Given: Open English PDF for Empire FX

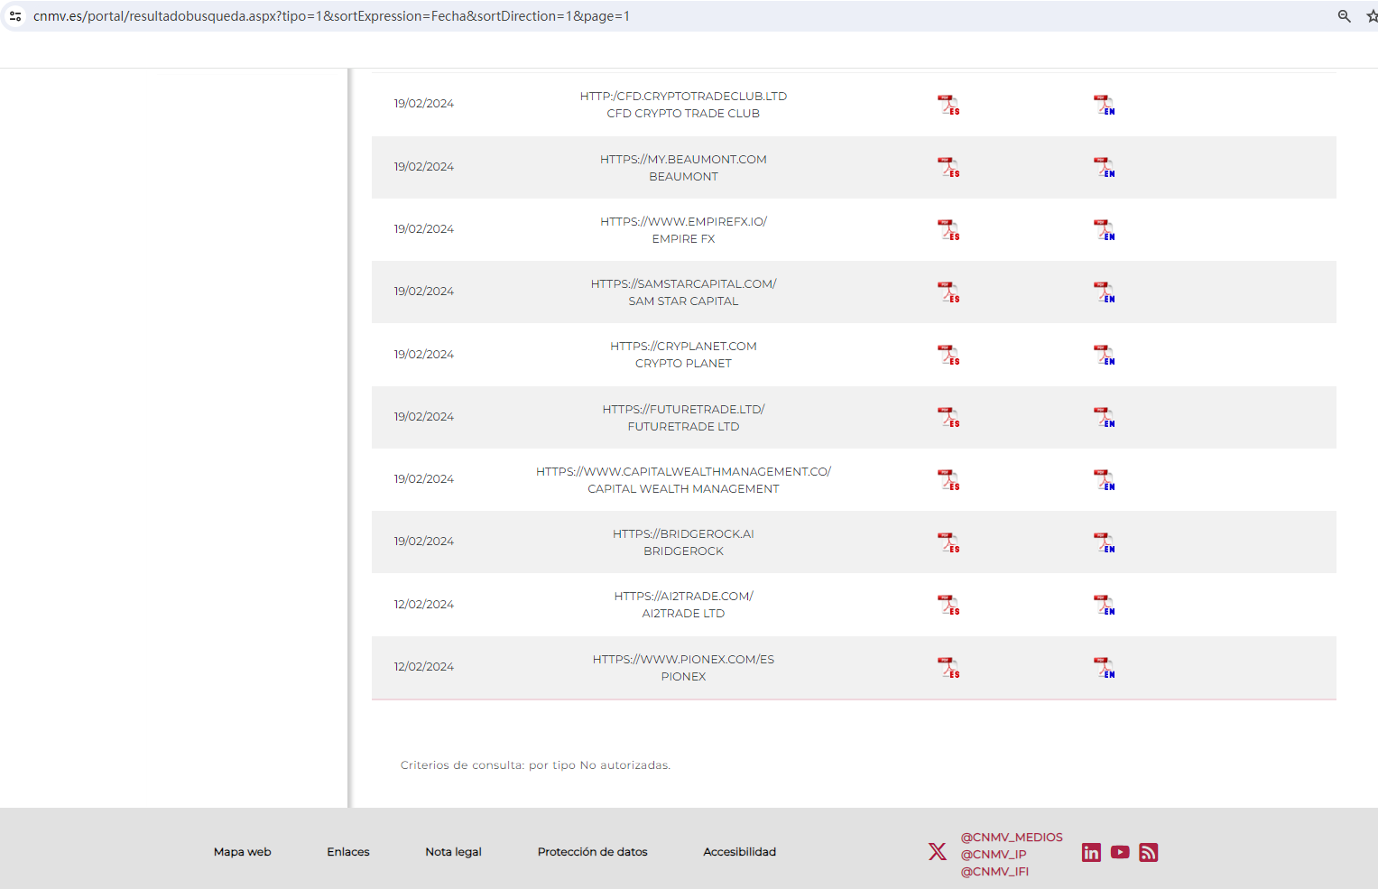Looking at the screenshot, I should pyautogui.click(x=1105, y=230).
